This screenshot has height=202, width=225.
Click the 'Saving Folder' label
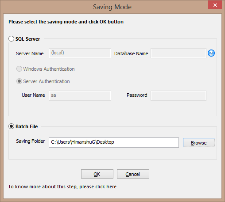(30, 141)
